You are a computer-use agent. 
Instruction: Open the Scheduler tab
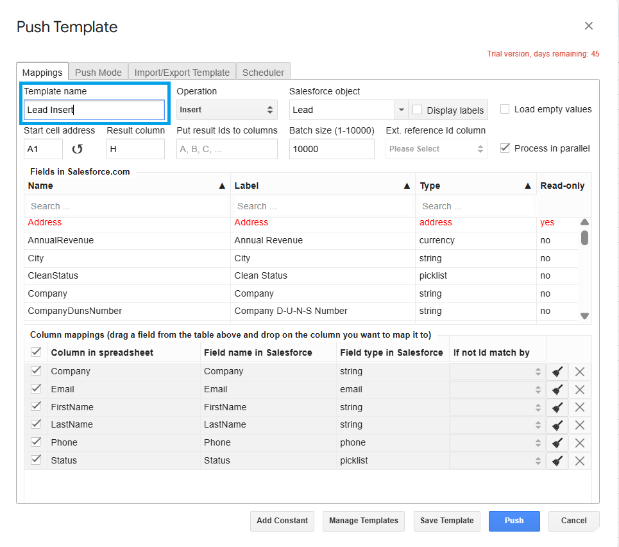(263, 73)
